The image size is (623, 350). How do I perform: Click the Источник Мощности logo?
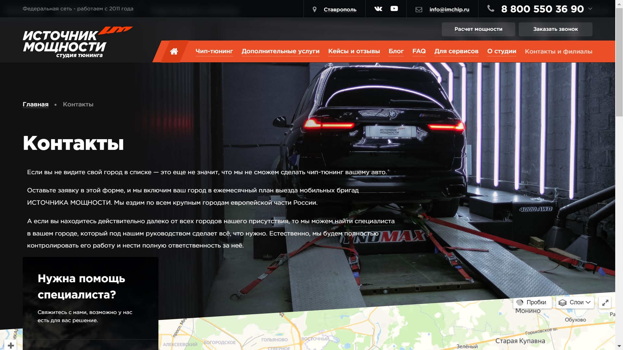[x=78, y=42]
